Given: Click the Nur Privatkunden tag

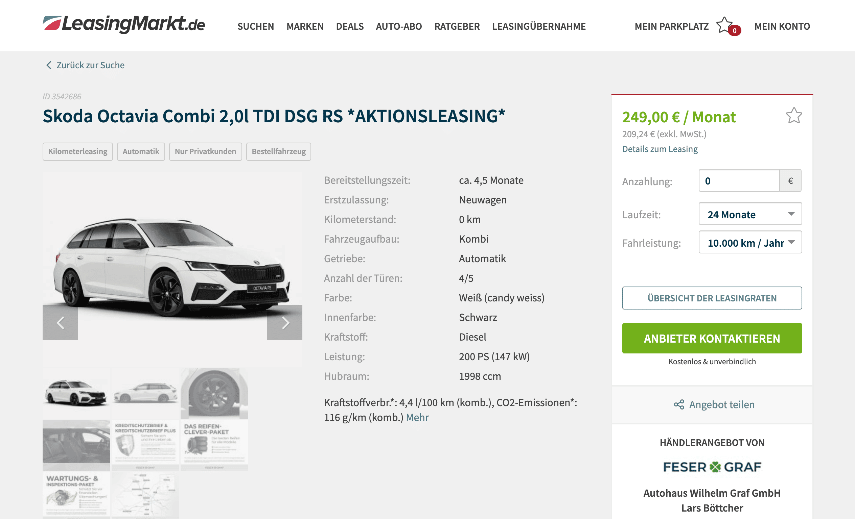Looking at the screenshot, I should coord(205,151).
